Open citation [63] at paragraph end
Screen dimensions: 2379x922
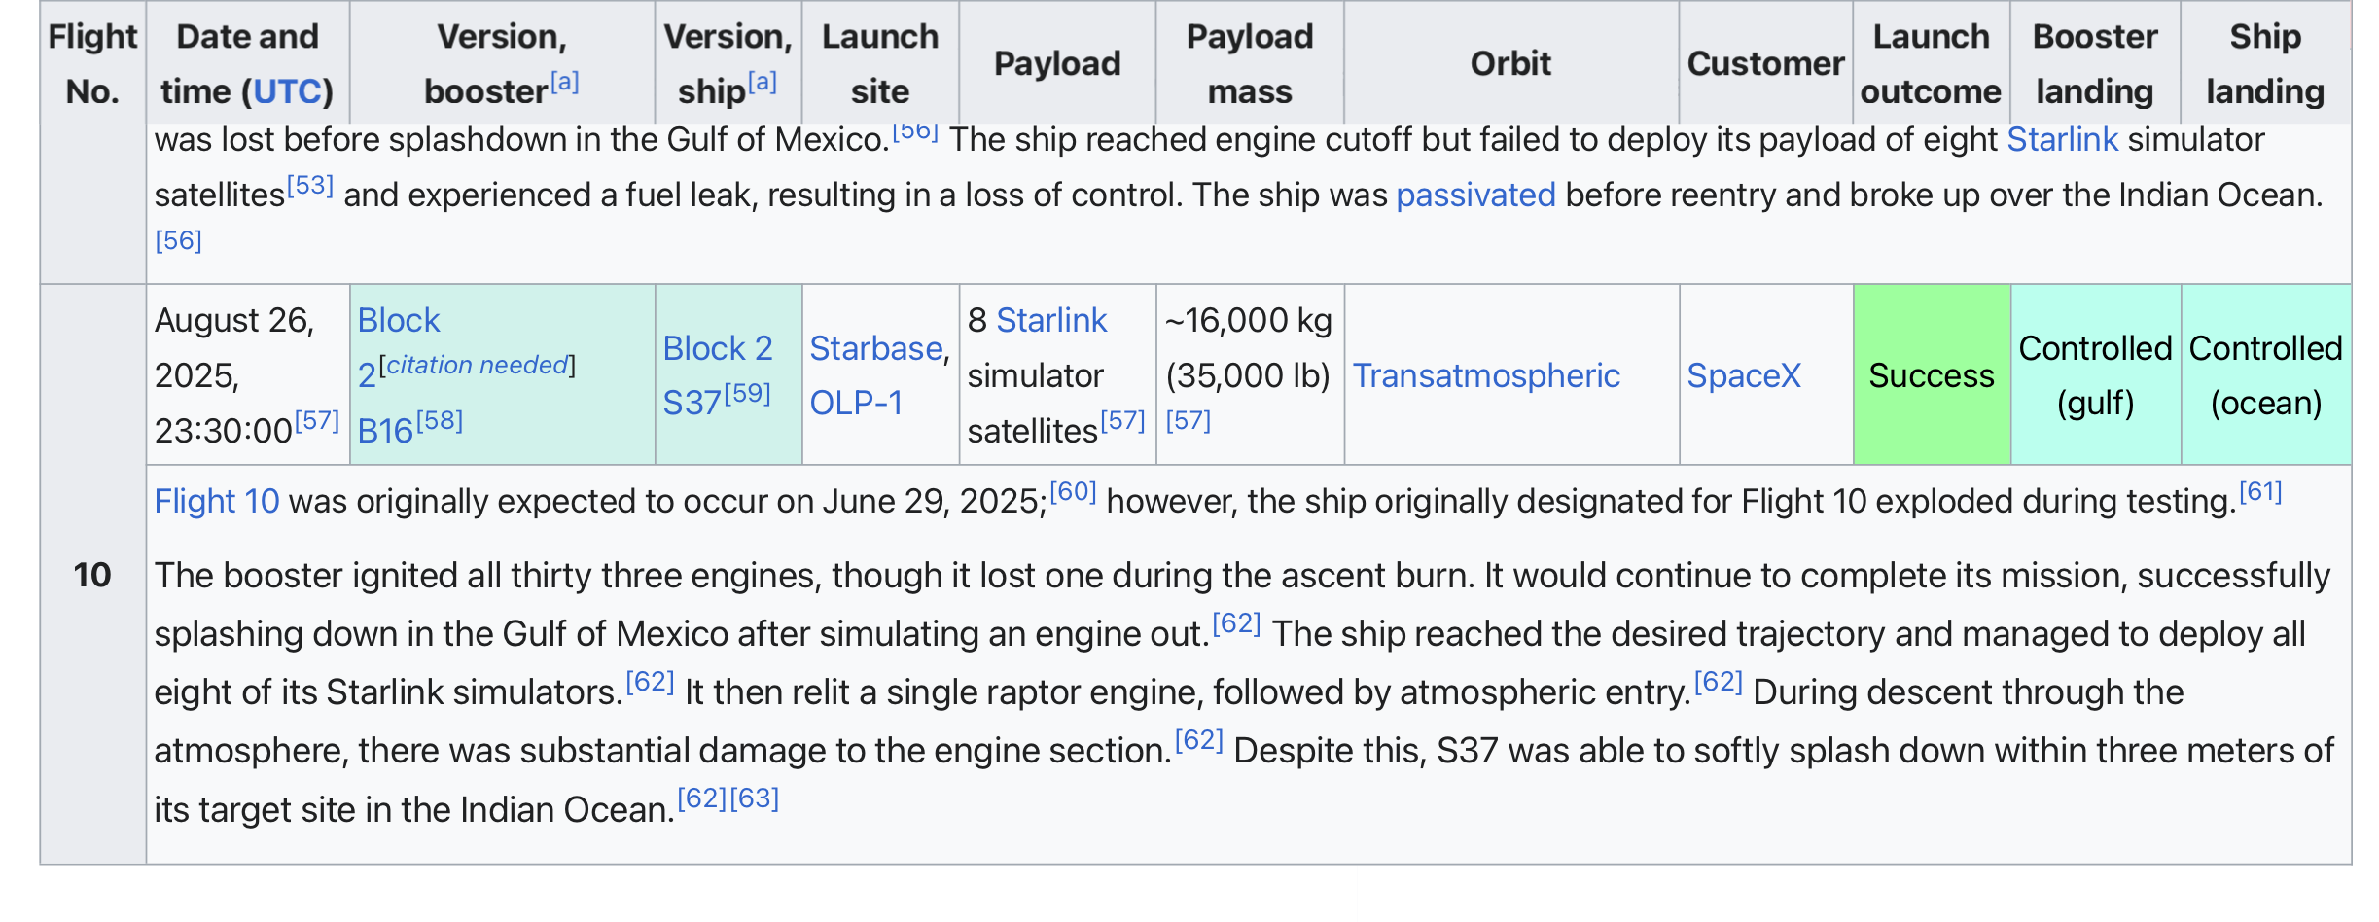click(x=755, y=798)
